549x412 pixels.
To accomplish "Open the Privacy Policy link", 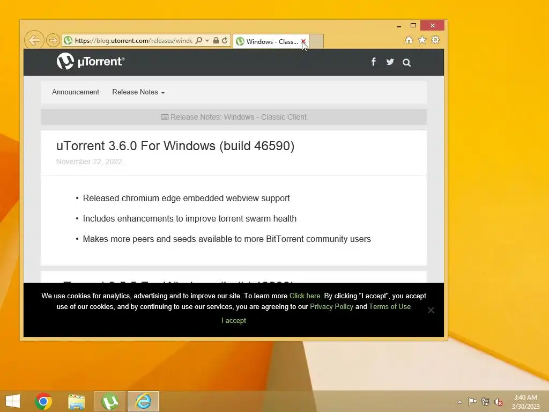I will (331, 306).
